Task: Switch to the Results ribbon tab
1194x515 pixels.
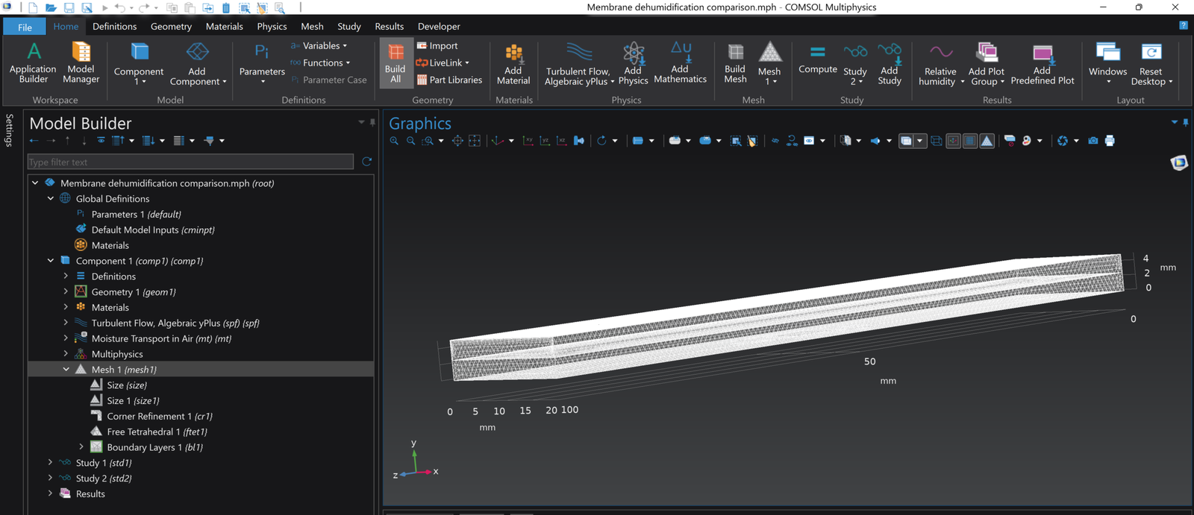Action: (389, 26)
